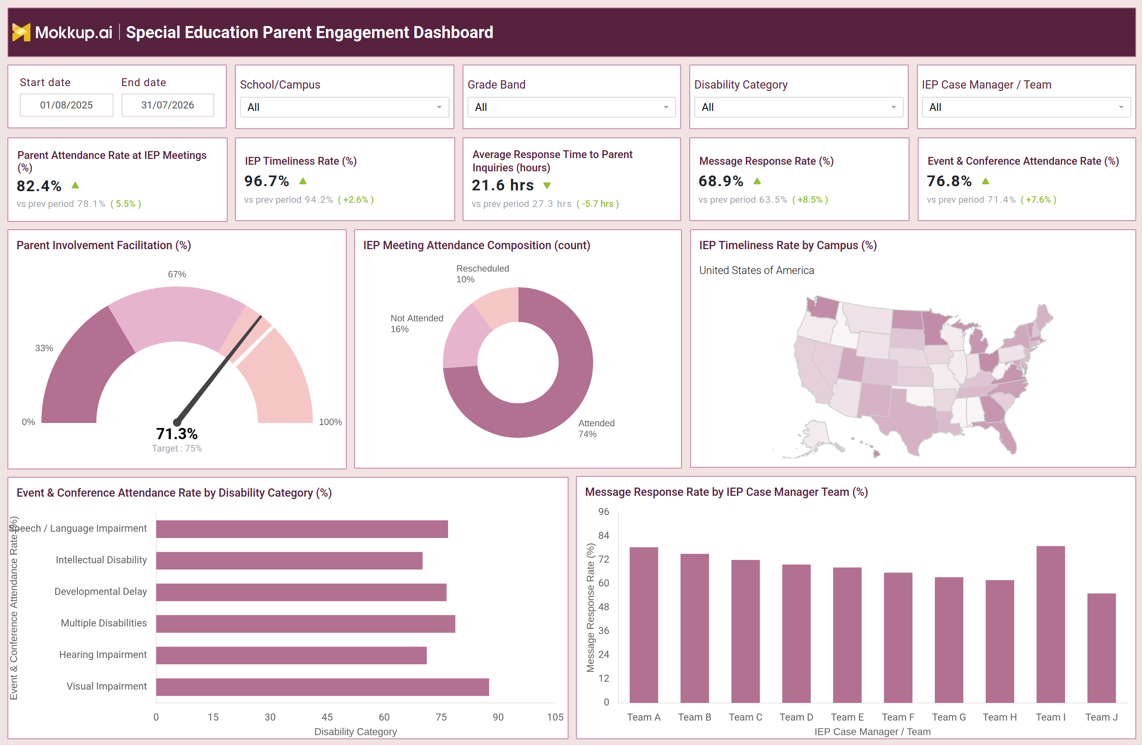Click the up arrow beside 76.8%
1142x745 pixels.
[986, 181]
